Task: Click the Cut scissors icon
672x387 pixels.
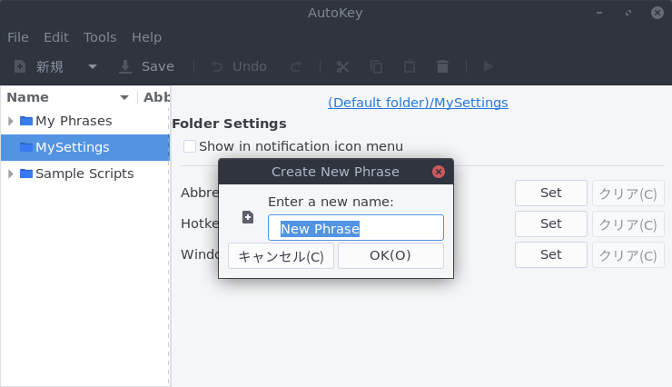Action: pyautogui.click(x=343, y=66)
